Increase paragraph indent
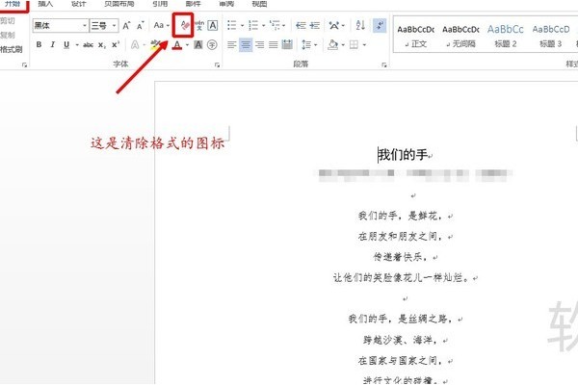 (314, 25)
